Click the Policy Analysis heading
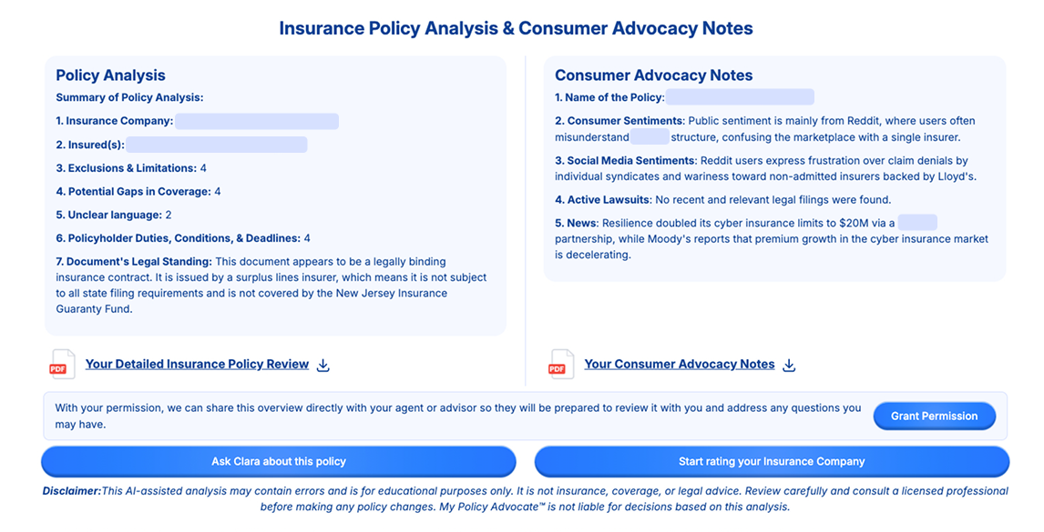Screen dimensions: 1044x532 coord(110,75)
